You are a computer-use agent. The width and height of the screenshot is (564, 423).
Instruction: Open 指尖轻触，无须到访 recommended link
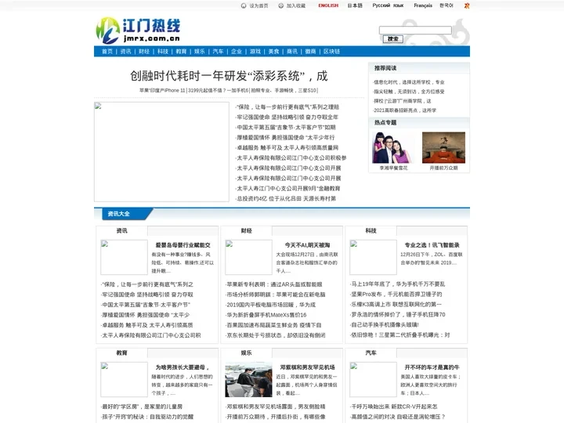[x=409, y=92]
